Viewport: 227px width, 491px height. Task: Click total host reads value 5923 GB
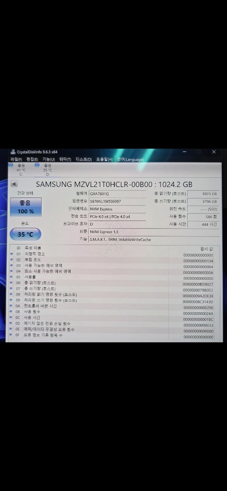tap(203, 194)
